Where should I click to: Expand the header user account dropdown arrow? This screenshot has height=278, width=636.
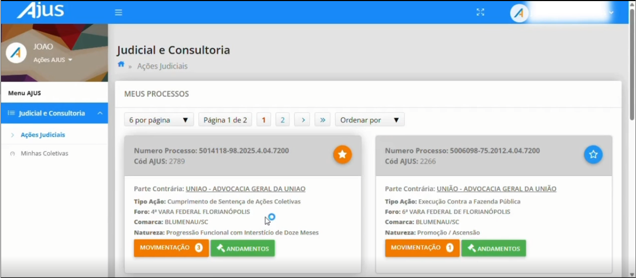click(x=611, y=13)
